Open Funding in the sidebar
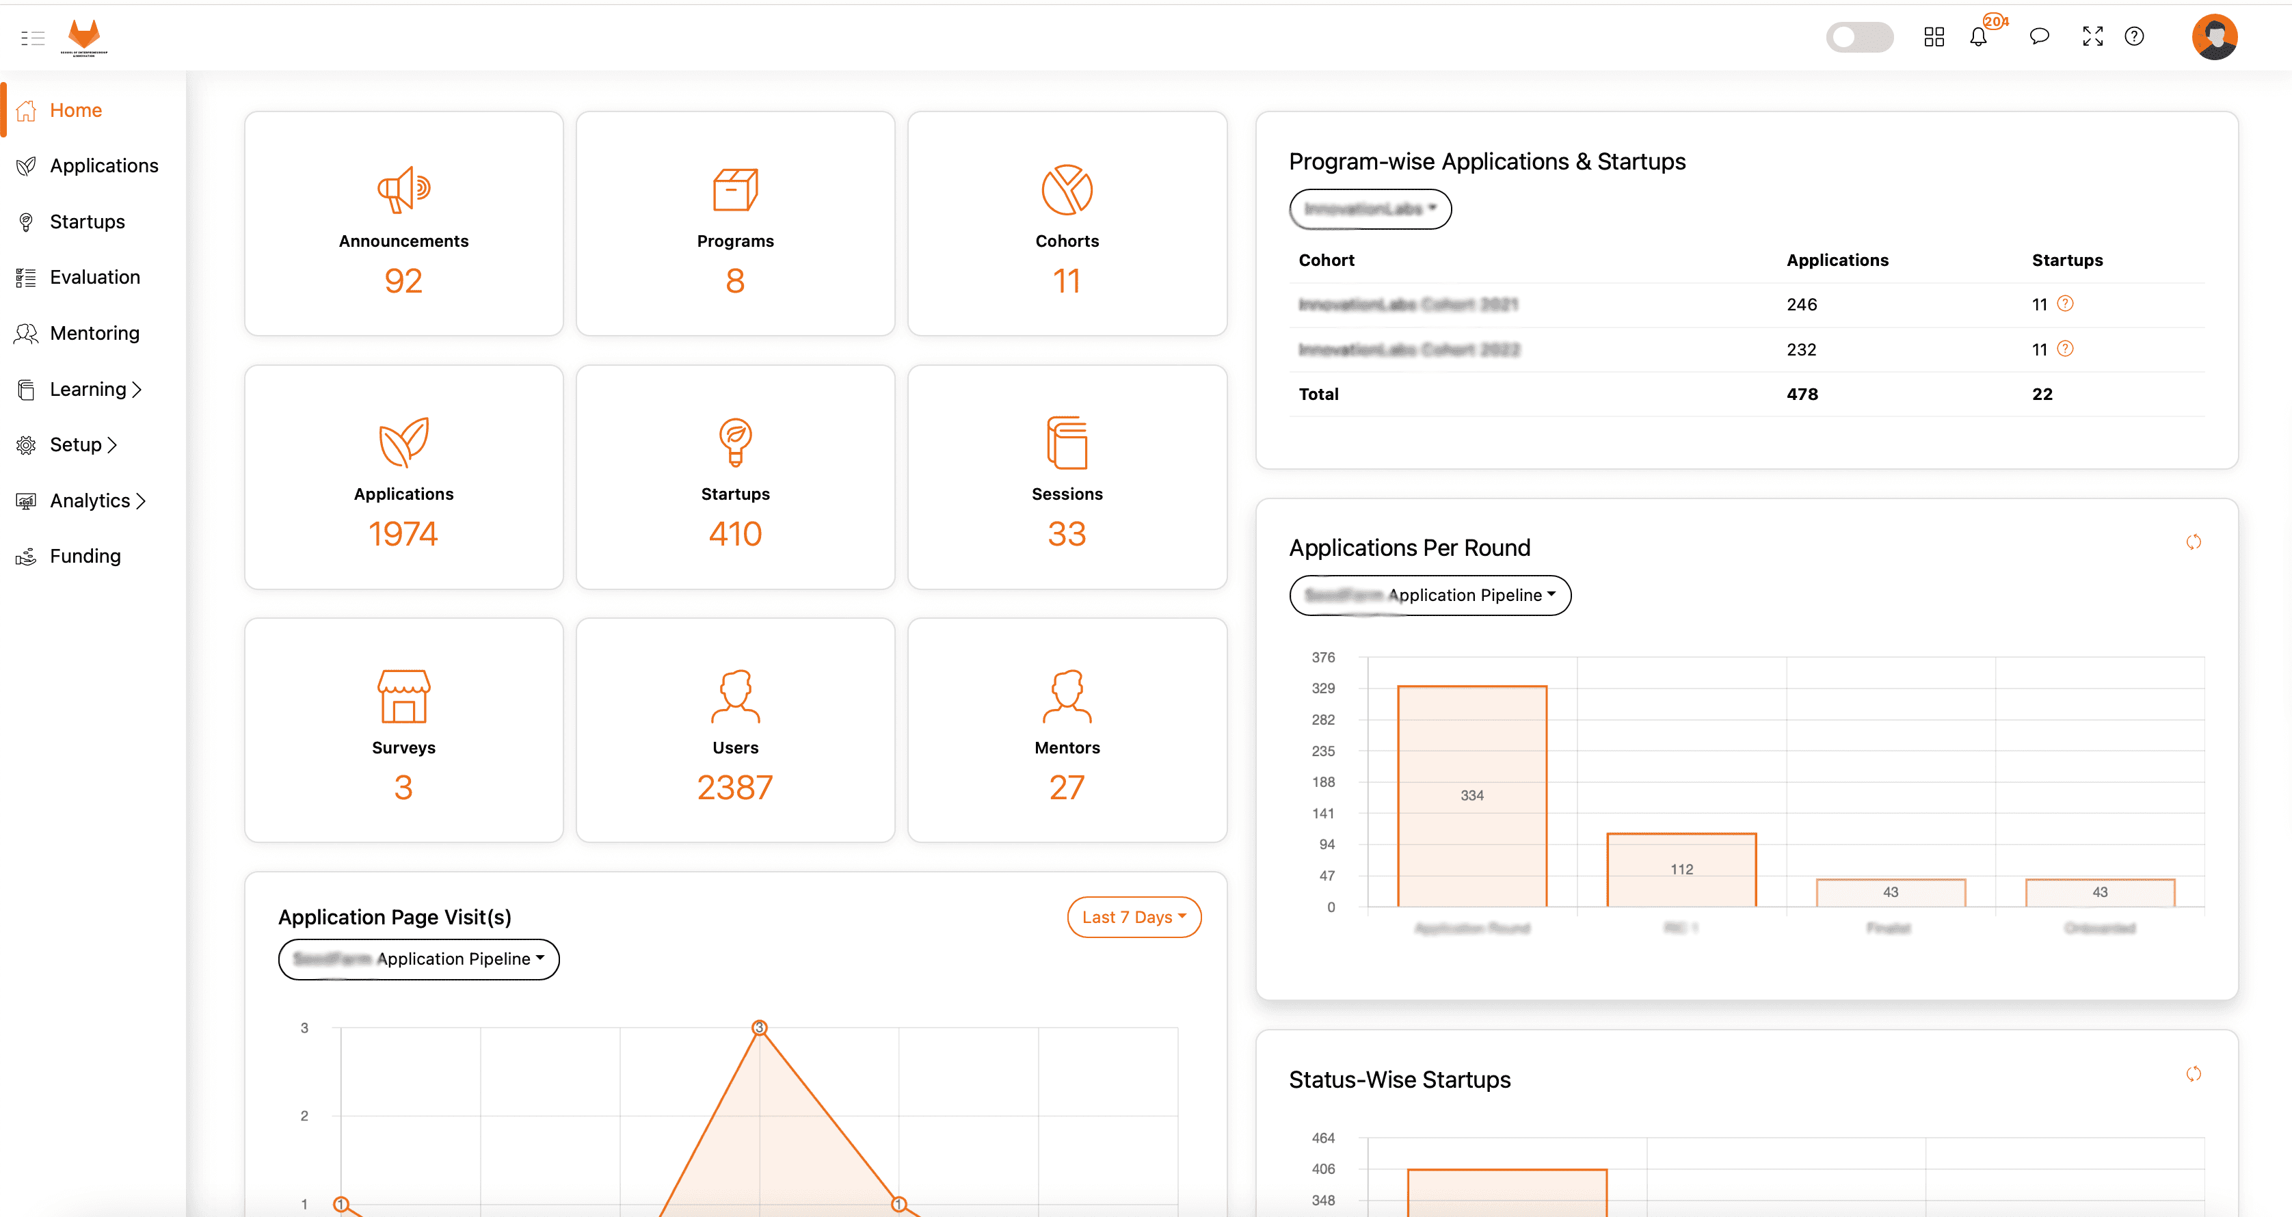Viewport: 2292px width, 1217px height. point(85,556)
